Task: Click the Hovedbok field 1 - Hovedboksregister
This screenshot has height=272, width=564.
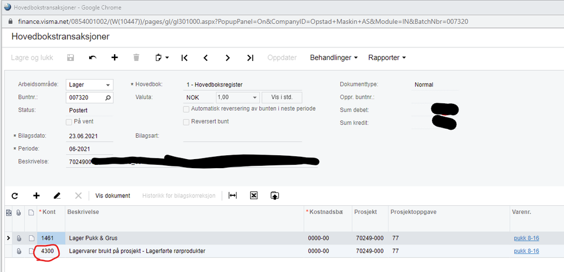Action: coord(242,85)
